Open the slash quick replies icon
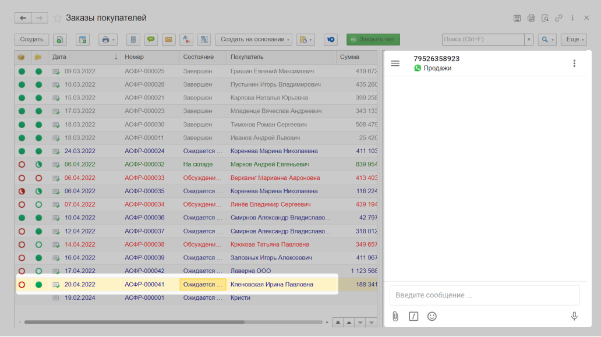The image size is (601, 337). [x=413, y=316]
